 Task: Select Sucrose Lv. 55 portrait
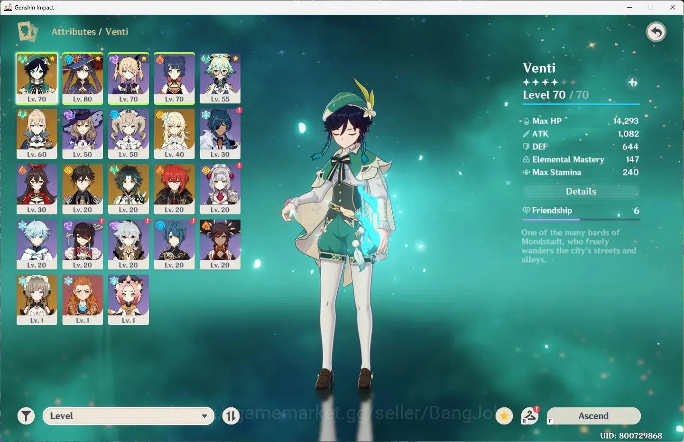point(220,78)
